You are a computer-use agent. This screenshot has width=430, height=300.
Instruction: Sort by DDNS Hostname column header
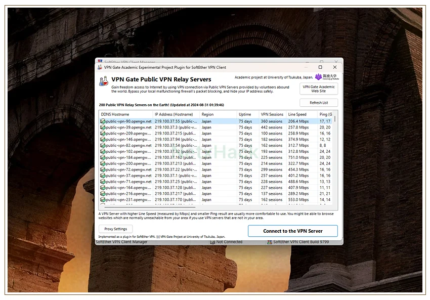(x=125, y=114)
